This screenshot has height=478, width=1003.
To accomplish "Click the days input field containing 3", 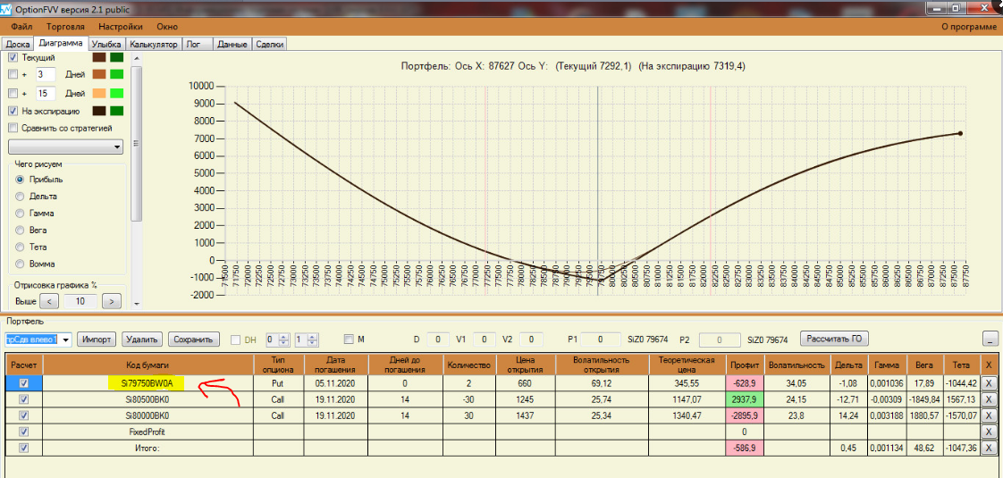I will [46, 75].
